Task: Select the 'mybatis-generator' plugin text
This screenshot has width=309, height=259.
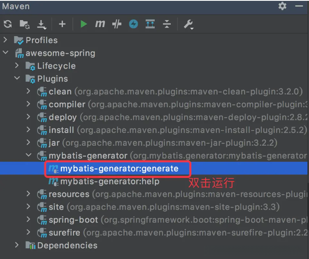Action: (88, 156)
